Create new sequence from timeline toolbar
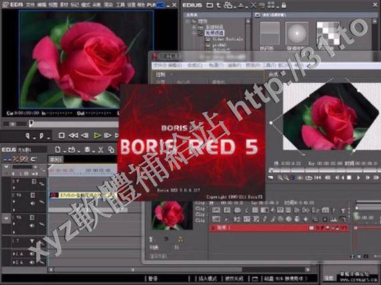381x285 pixels. 57,149
